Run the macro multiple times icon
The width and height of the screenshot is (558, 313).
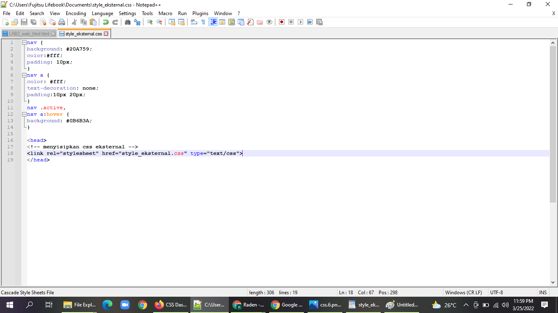[310, 22]
